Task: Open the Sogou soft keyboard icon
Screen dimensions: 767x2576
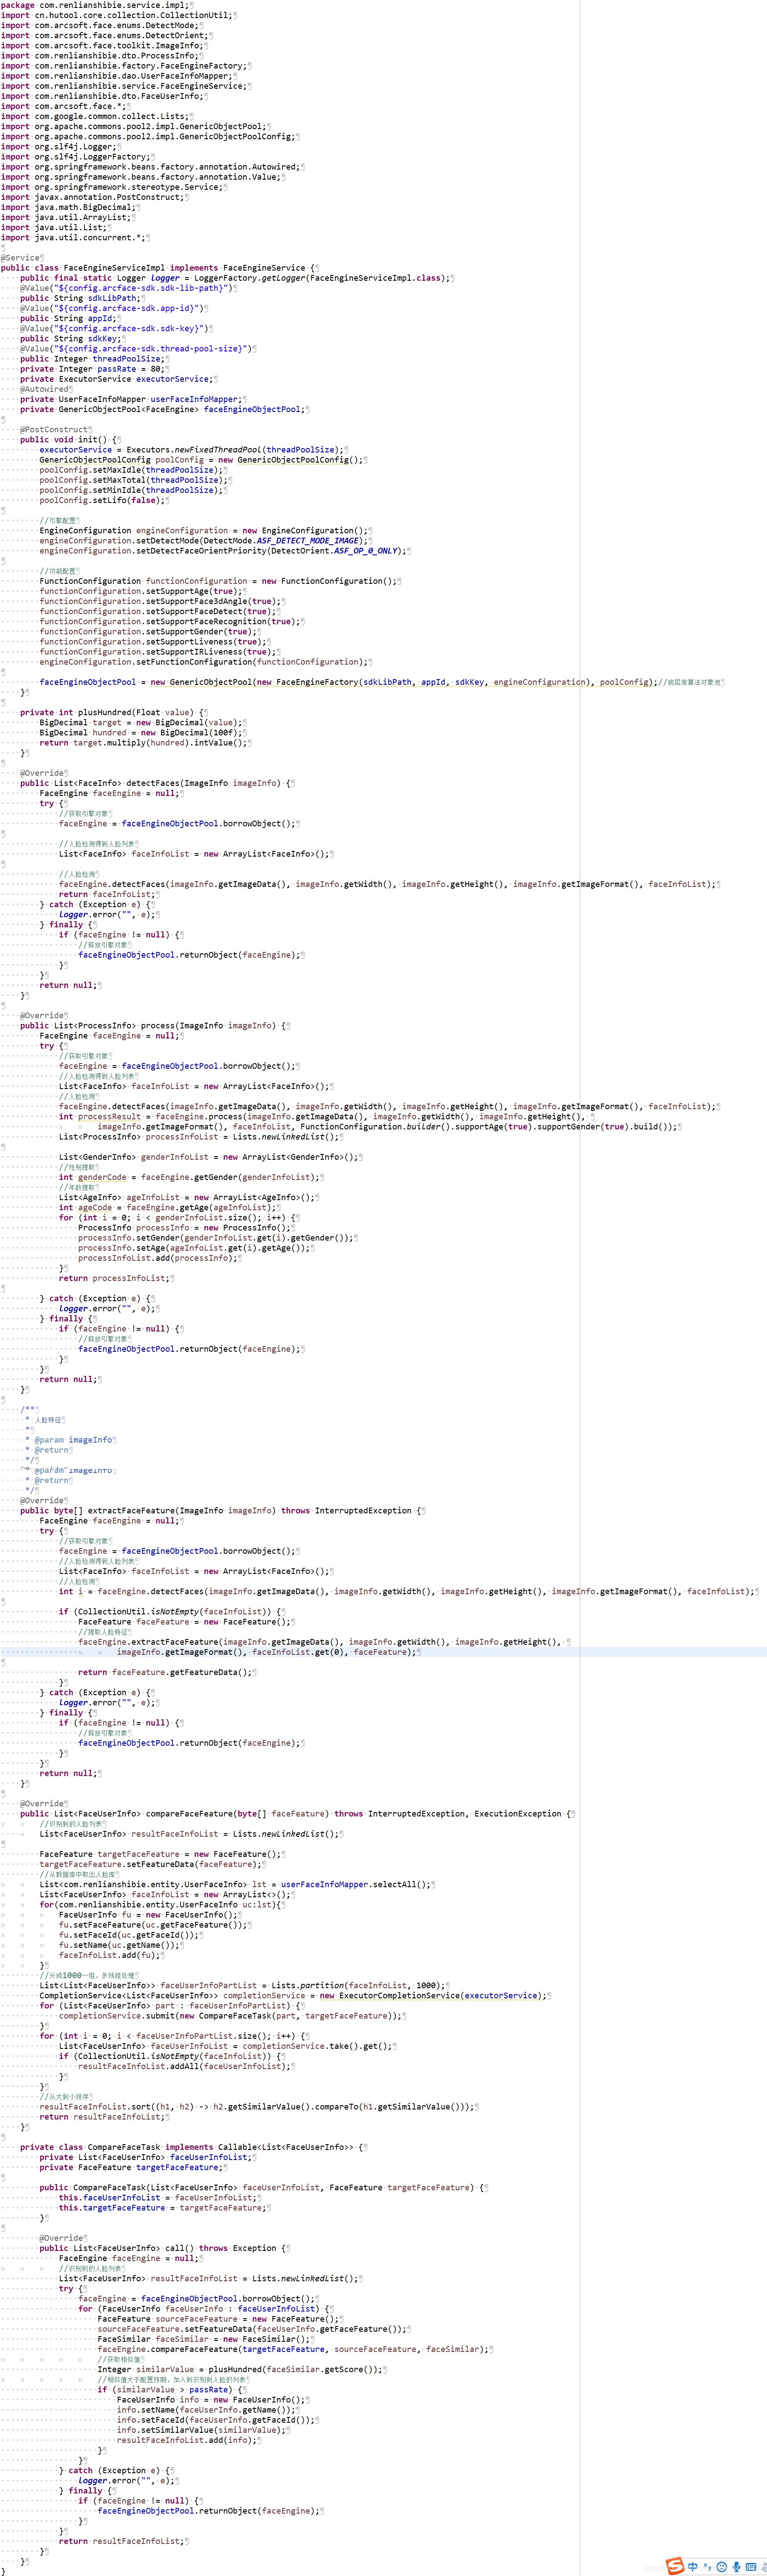Action: click(751, 2567)
